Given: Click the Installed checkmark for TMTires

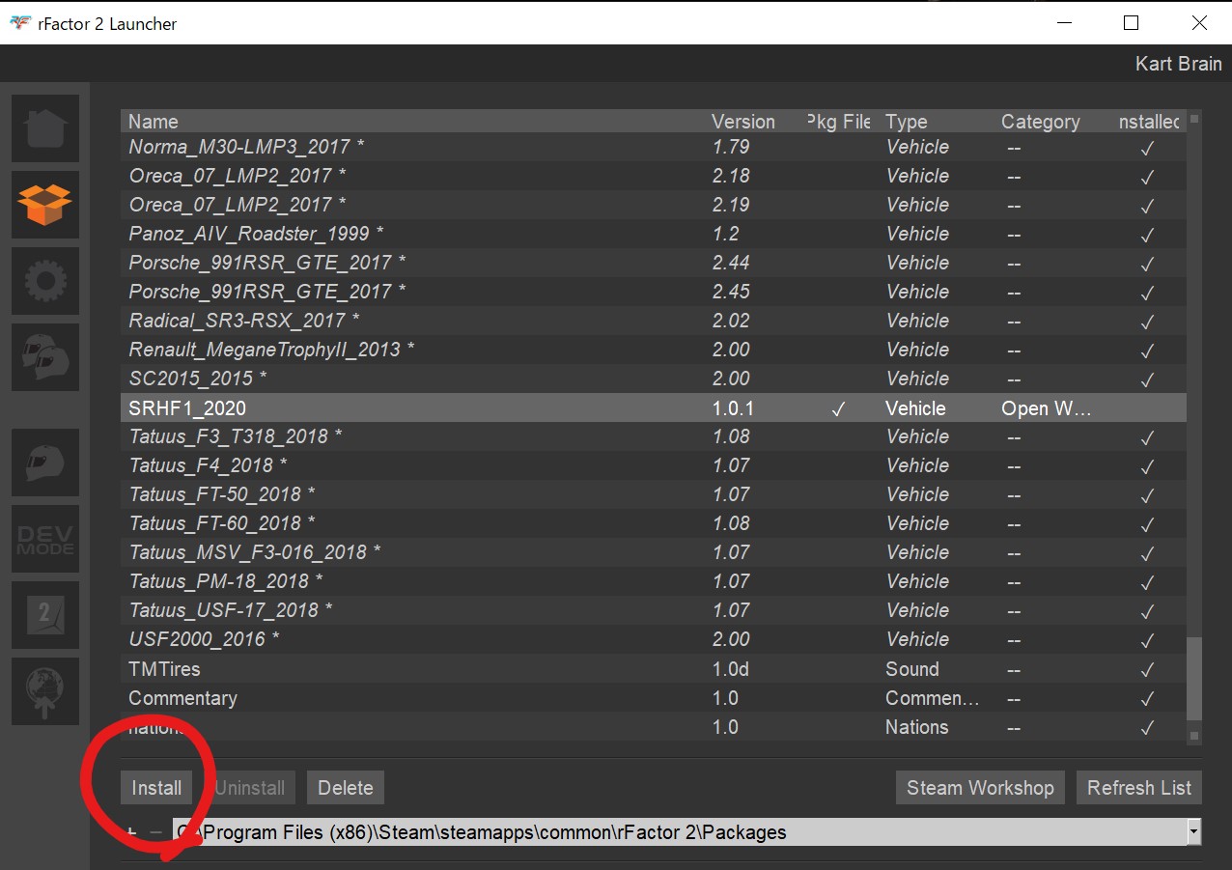Looking at the screenshot, I should [x=1147, y=669].
